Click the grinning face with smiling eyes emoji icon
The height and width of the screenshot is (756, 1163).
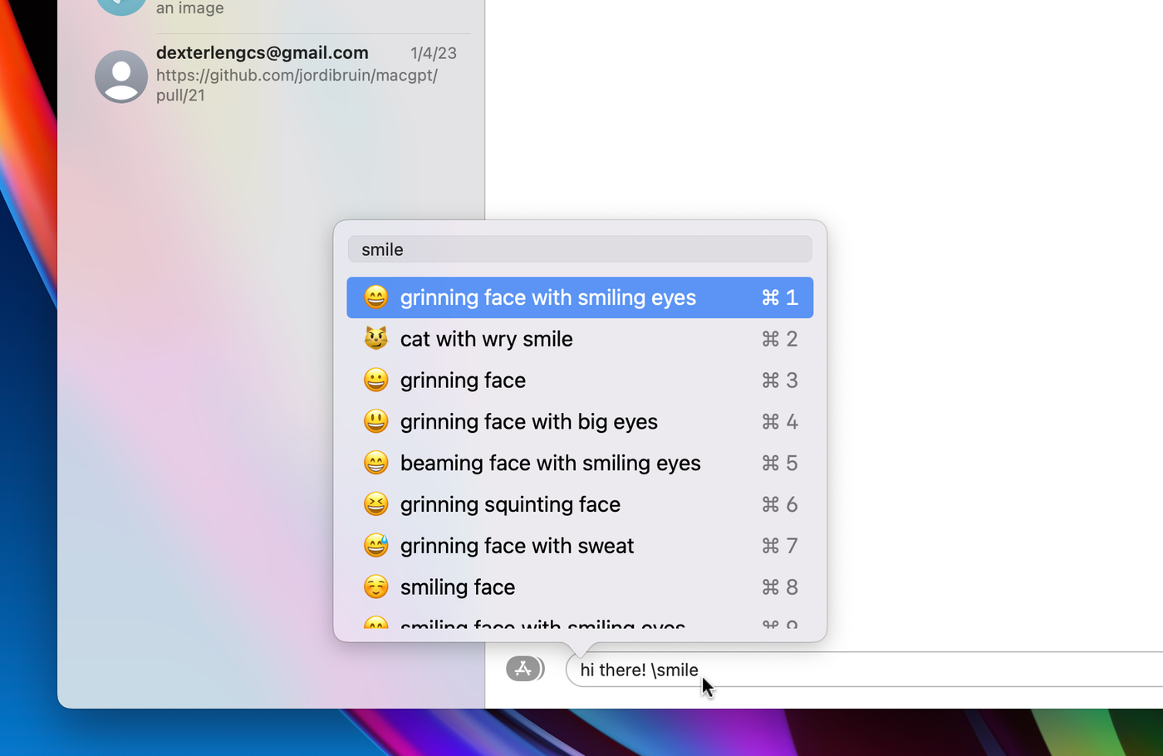click(x=375, y=297)
